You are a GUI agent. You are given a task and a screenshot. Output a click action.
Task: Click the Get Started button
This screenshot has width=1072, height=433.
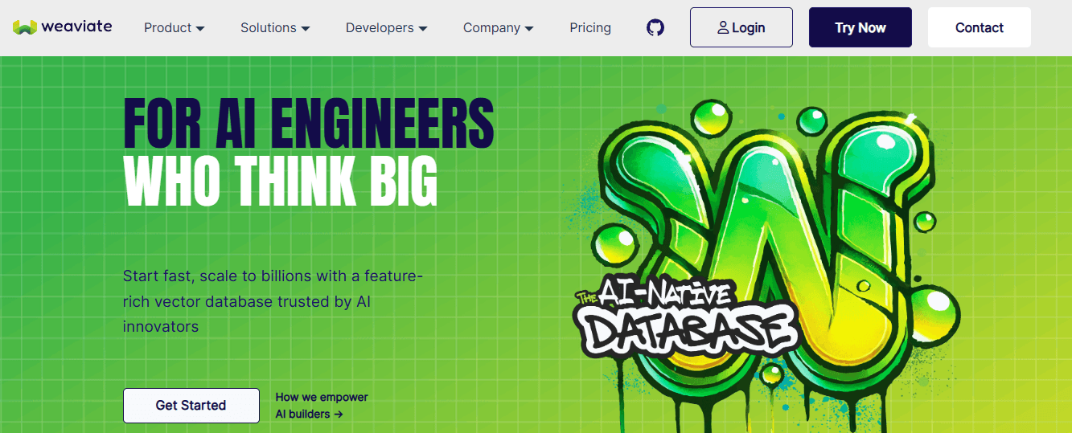pyautogui.click(x=191, y=406)
